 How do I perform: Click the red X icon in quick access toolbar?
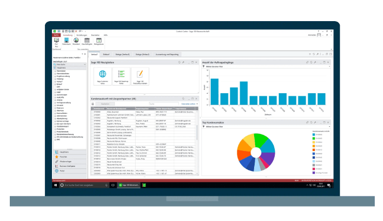(76, 31)
